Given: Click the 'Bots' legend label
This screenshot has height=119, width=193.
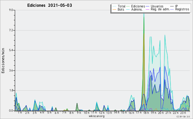Looking at the screenshot, I should pos(121,9).
